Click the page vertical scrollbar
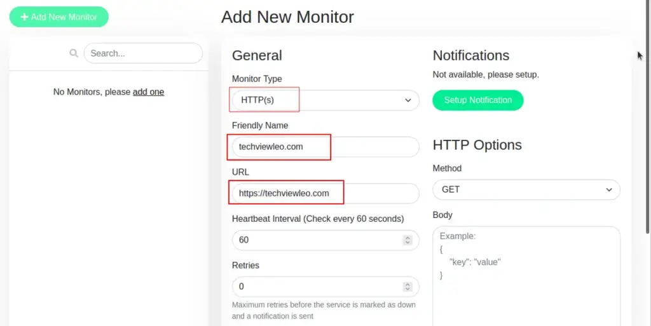This screenshot has height=326, width=651. coord(647,159)
